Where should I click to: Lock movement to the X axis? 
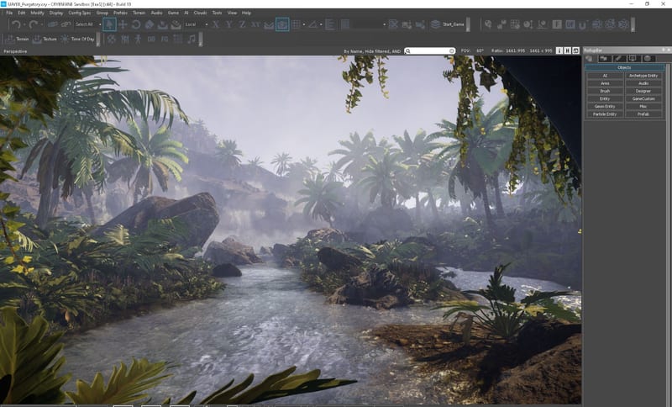(216, 24)
